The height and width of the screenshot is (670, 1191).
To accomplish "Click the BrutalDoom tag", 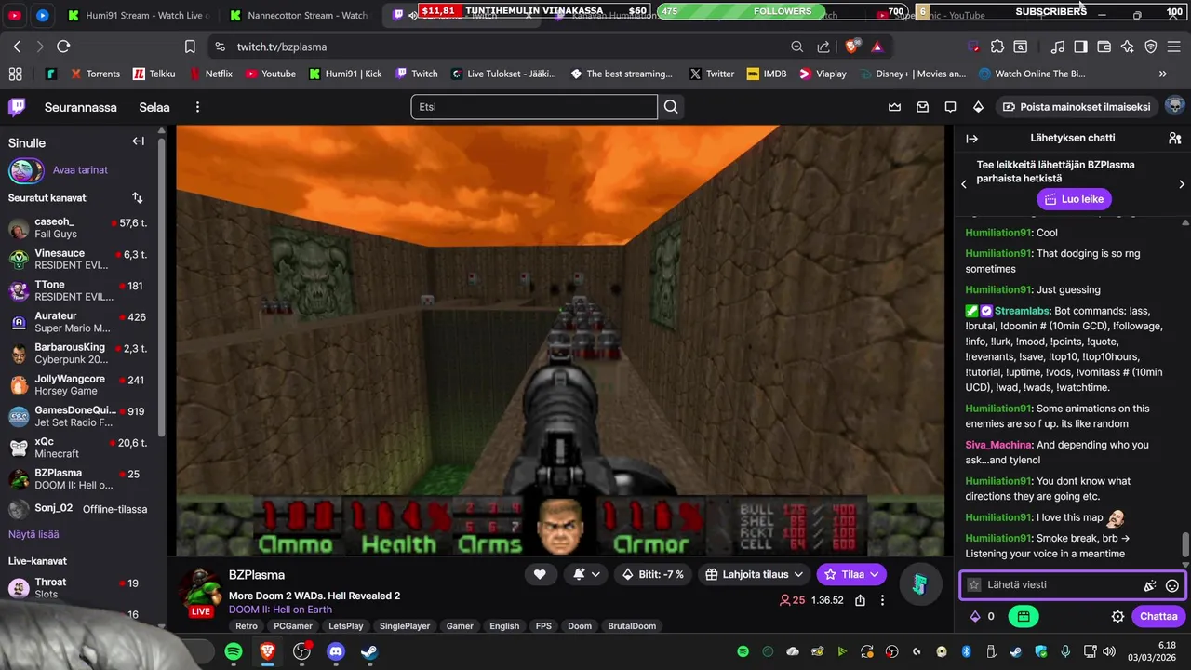I will [632, 626].
